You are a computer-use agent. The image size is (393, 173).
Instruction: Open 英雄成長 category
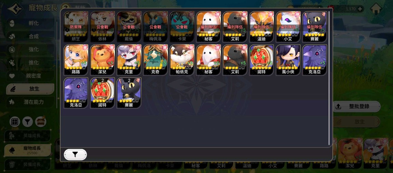pos(28,136)
